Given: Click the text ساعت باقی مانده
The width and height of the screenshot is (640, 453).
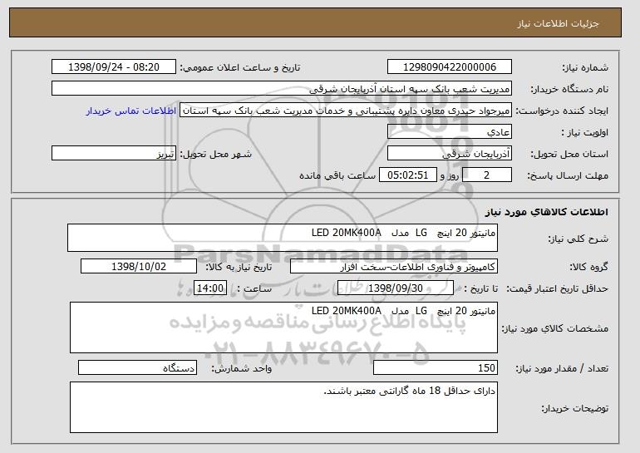Looking at the screenshot, I should [337, 175].
